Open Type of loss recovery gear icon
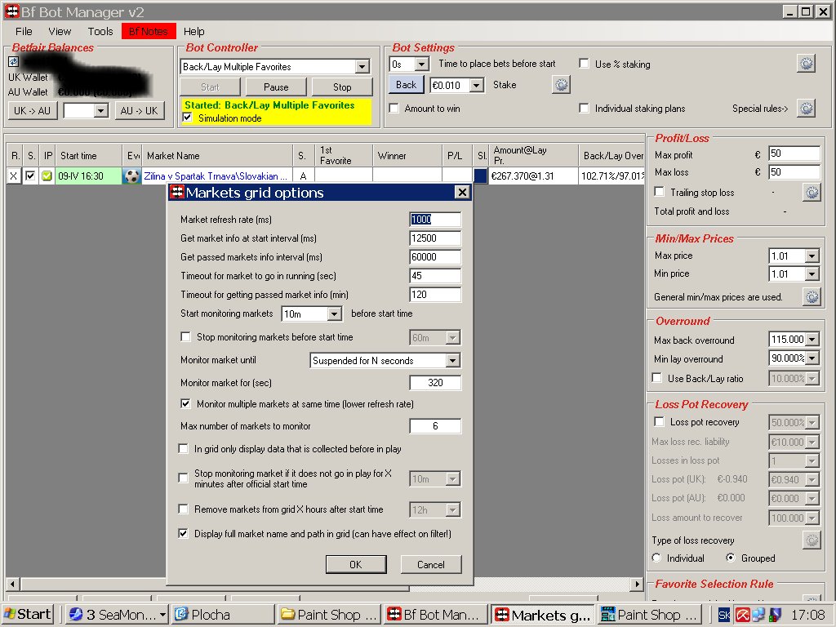Image resolution: width=836 pixels, height=627 pixels. coord(812,540)
